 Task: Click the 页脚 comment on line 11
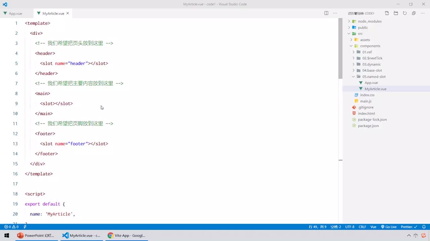(74, 124)
